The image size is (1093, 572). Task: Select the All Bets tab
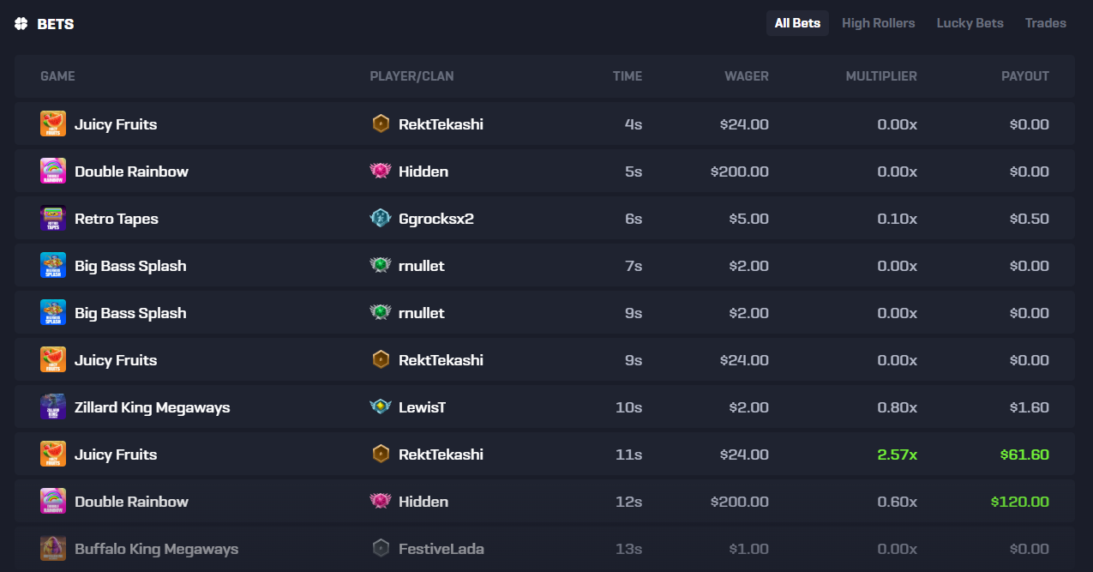click(797, 23)
